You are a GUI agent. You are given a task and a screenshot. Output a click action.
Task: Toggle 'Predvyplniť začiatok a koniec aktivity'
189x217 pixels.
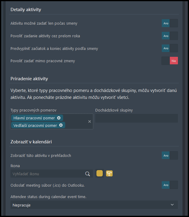click(170, 48)
